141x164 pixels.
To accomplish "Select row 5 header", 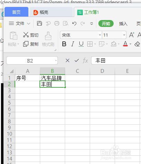I will click(x=9, y=103).
